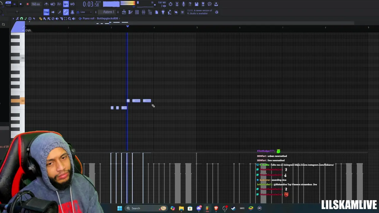Screen dimensions: 379x213
Task: Click the arrow after Bottlepglocks808 title
Action: (120, 18)
